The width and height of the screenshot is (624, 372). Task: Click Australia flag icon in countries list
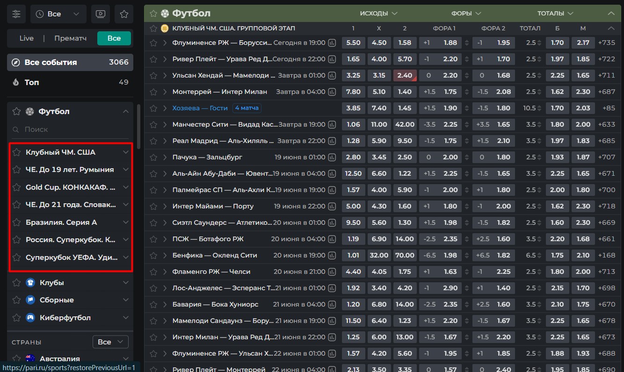[30, 359]
